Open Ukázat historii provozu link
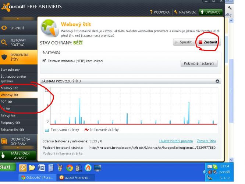Screen dimensions: 245x184 176,141
